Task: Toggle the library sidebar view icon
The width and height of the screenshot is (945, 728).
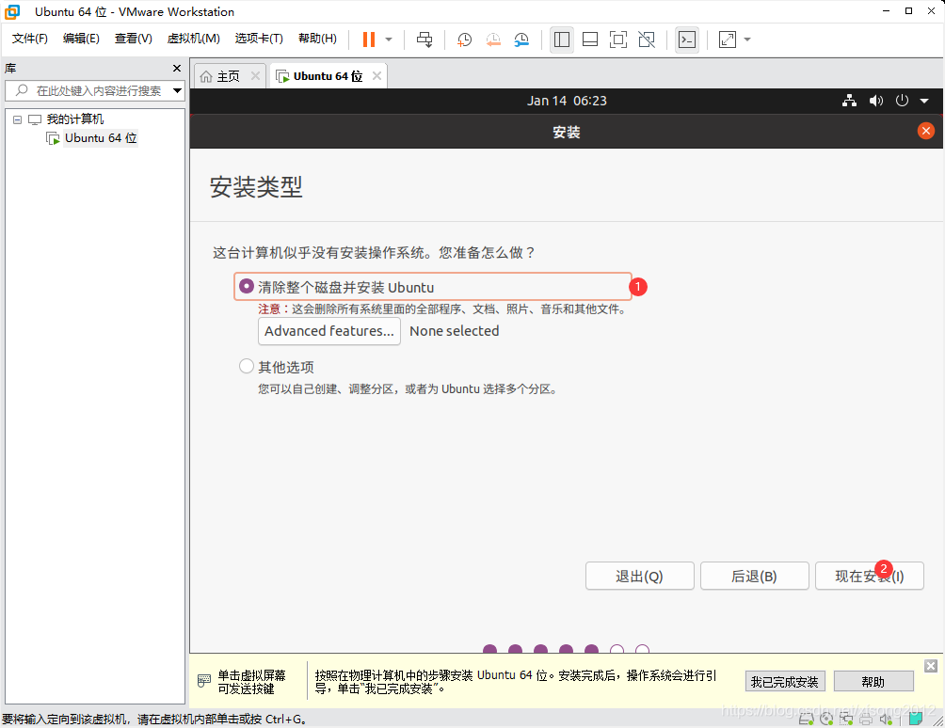Action: [562, 40]
